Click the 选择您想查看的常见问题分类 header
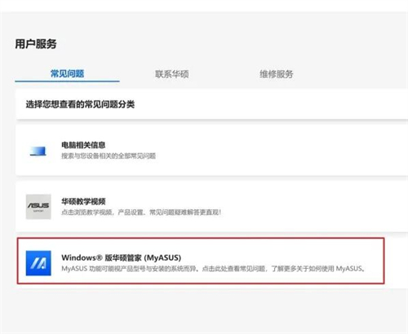The width and height of the screenshot is (408, 334). (80, 104)
